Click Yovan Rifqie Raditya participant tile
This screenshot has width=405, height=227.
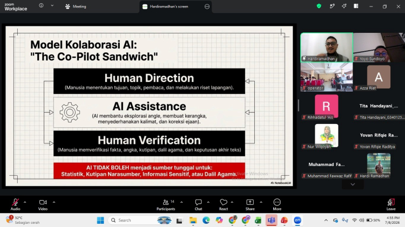(379, 136)
